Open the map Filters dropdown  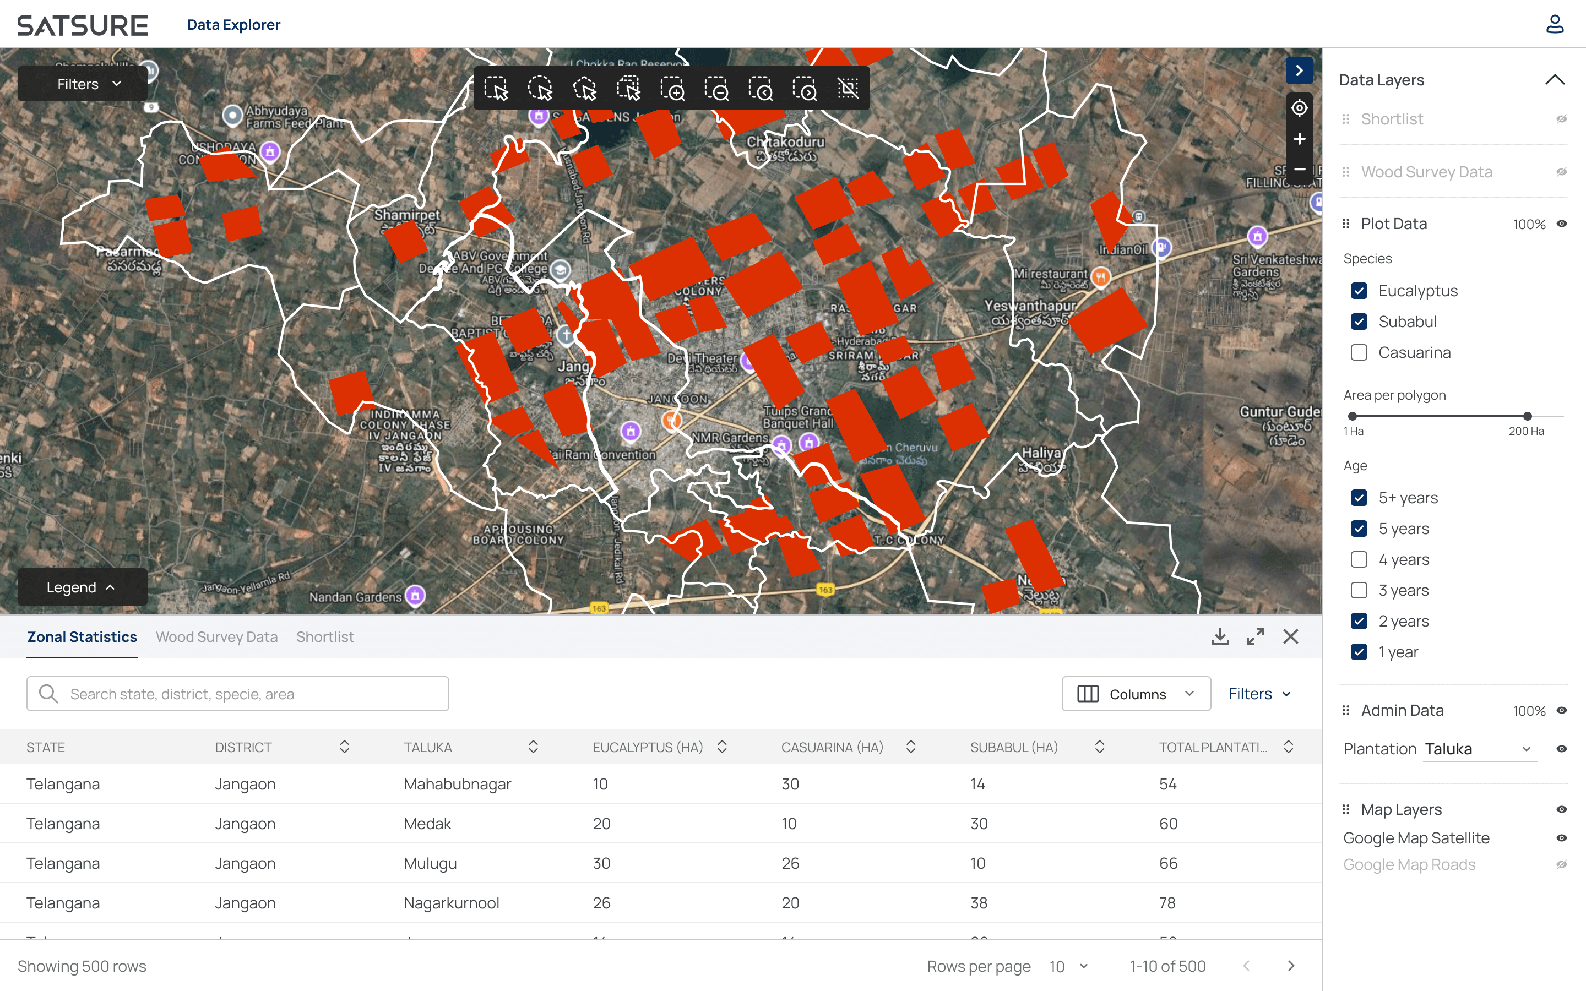tap(83, 84)
